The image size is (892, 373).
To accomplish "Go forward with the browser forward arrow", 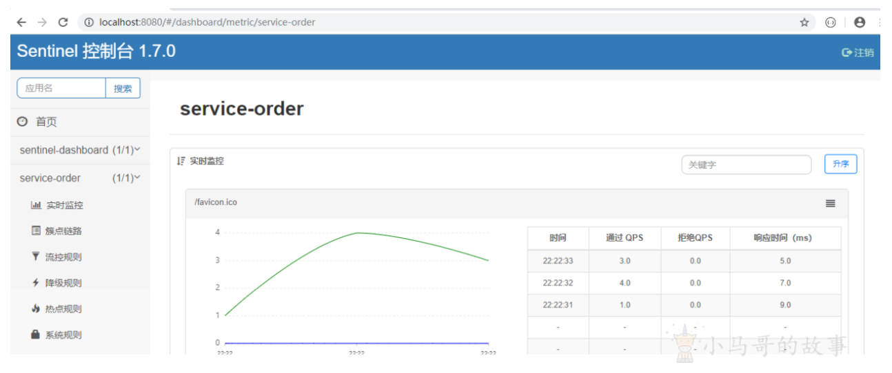I will [42, 22].
